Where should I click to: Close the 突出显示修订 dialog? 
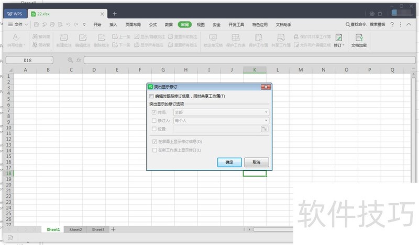[x=266, y=87]
